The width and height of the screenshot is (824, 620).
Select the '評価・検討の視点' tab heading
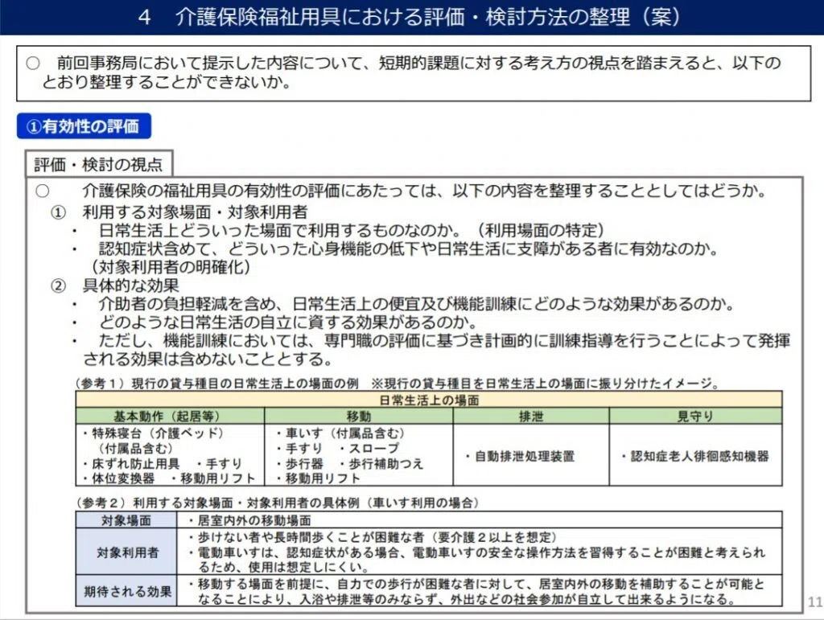click(98, 164)
